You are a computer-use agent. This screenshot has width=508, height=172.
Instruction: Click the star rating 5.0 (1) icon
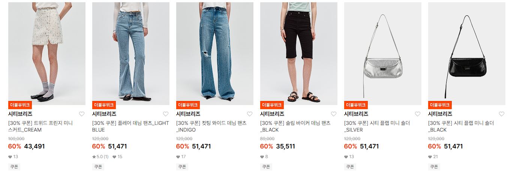tap(94, 157)
